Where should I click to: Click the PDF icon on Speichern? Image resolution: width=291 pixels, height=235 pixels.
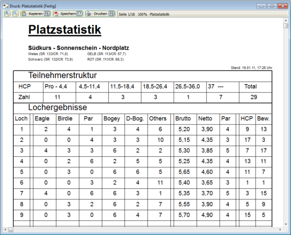point(56,14)
